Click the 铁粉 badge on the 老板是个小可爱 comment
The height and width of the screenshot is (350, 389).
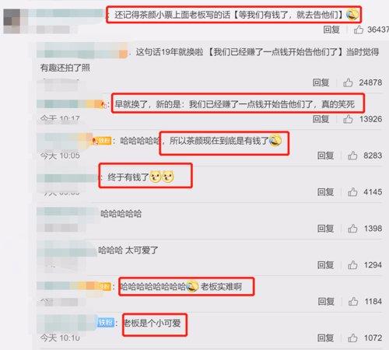[106, 323]
